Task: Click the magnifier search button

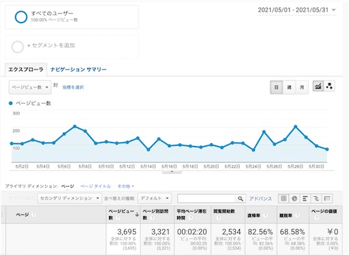Action: (x=240, y=198)
